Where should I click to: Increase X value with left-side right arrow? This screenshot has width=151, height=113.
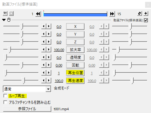tap(49, 26)
